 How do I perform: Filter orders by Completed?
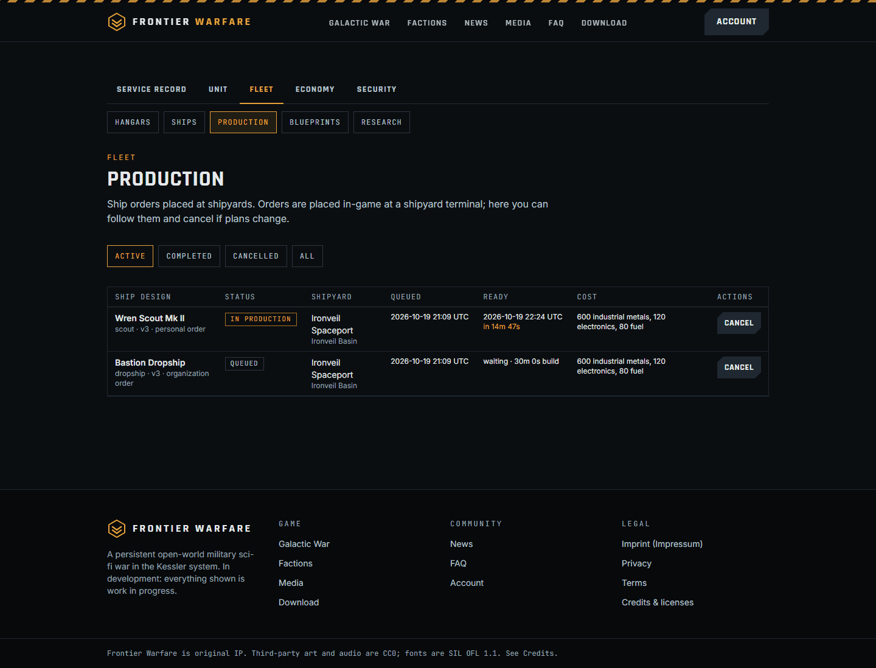point(189,256)
